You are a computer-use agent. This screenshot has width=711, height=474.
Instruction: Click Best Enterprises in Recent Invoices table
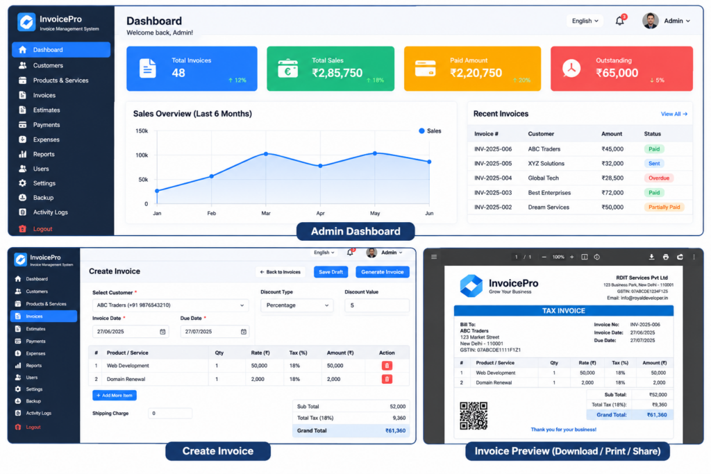coord(549,193)
